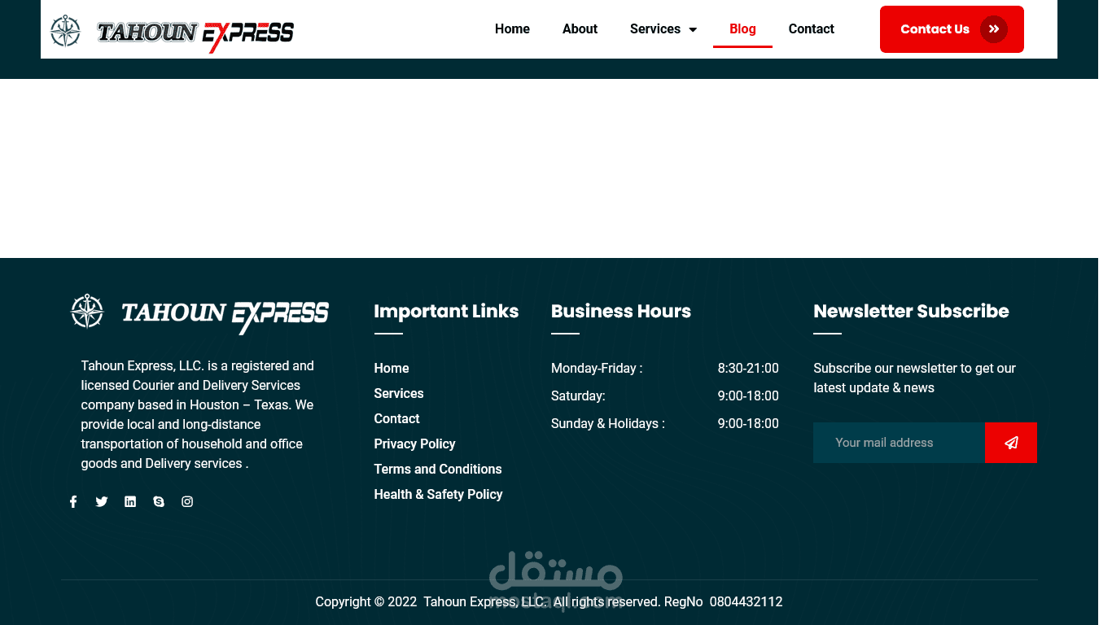Go to Home in top navigation
The height and width of the screenshot is (625, 1112).
pos(512,29)
